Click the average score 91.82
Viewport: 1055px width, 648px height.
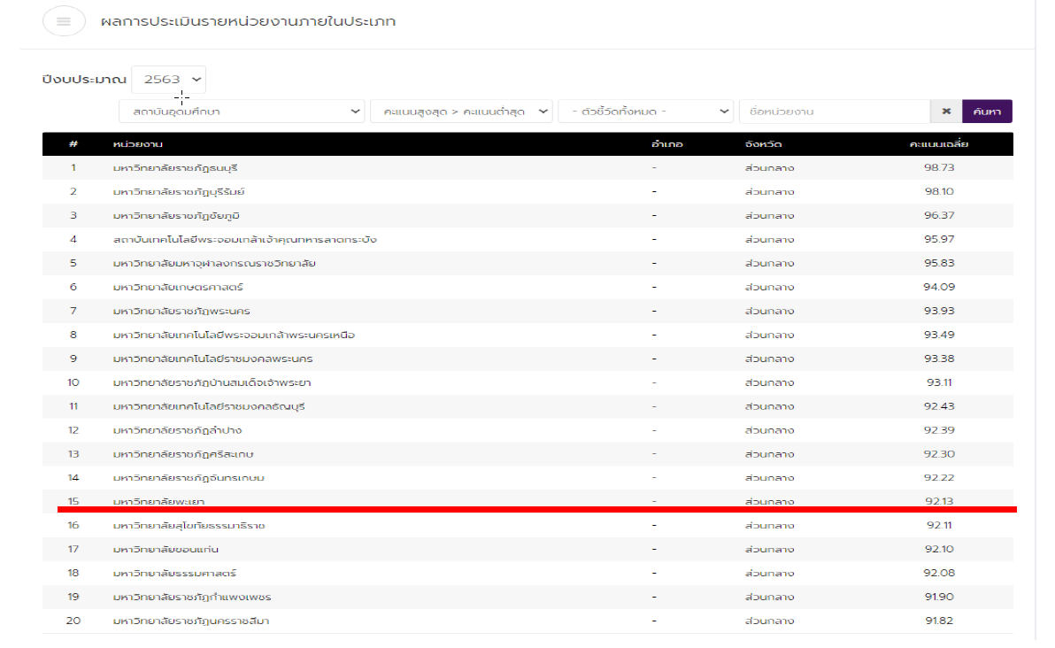939,621
